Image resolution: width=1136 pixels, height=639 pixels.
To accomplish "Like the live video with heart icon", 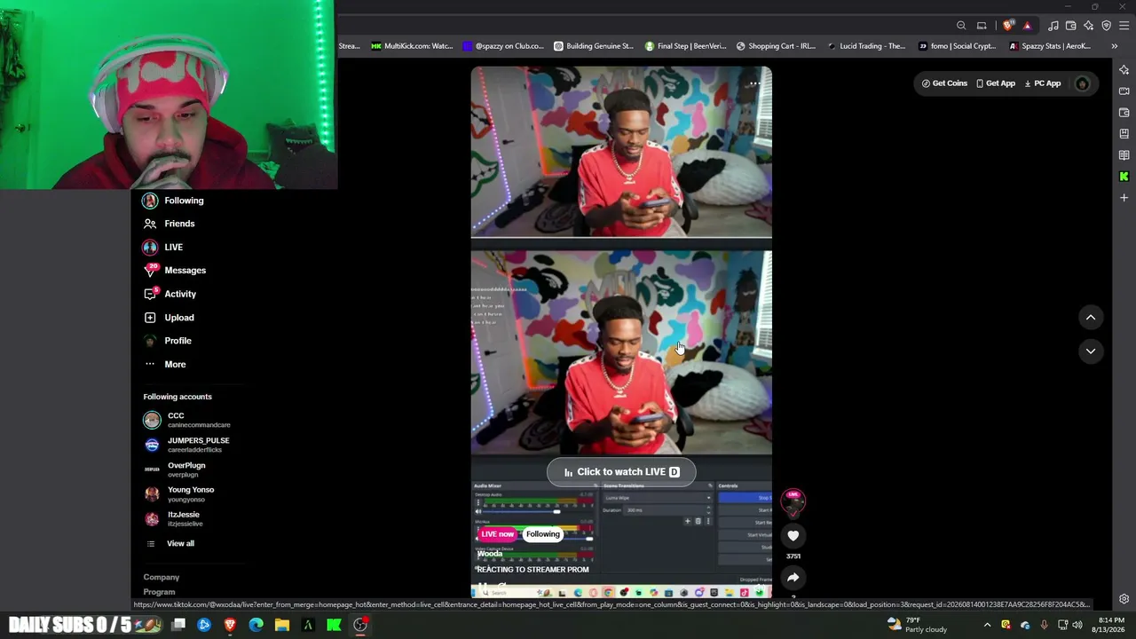I will point(793,535).
